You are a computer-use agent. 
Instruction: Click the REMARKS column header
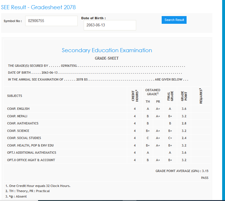click(x=201, y=96)
